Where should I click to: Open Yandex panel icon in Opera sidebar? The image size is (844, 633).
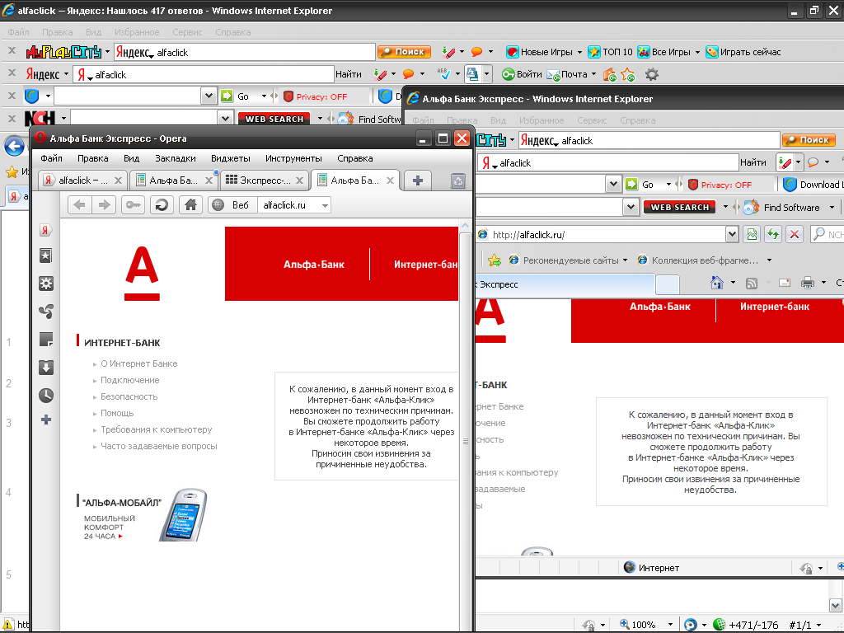point(46,230)
